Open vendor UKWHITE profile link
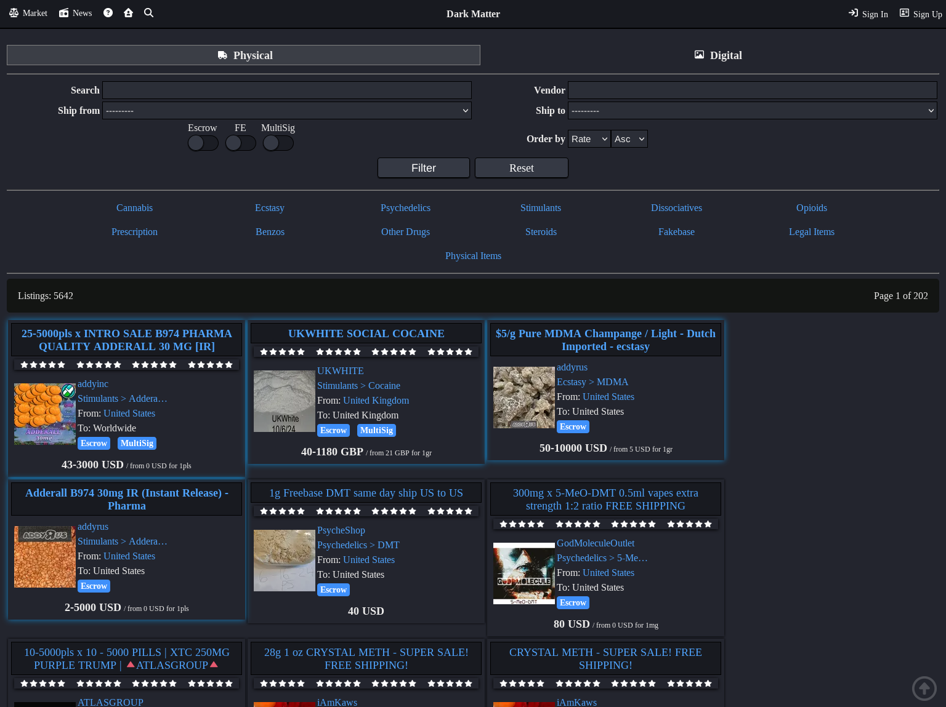Image resolution: width=946 pixels, height=707 pixels. point(341,371)
